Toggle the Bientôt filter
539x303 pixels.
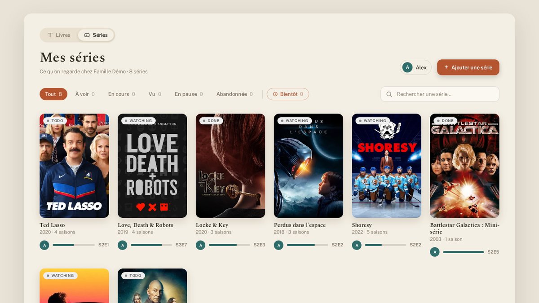(288, 94)
